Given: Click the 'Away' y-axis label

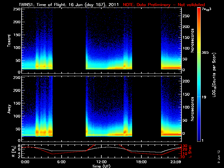Looking at the screenshot, I should (x=9, y=109).
